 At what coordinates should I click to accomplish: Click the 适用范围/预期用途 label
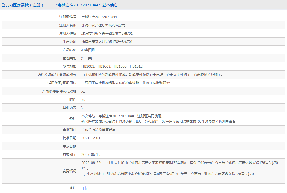(62, 83)
